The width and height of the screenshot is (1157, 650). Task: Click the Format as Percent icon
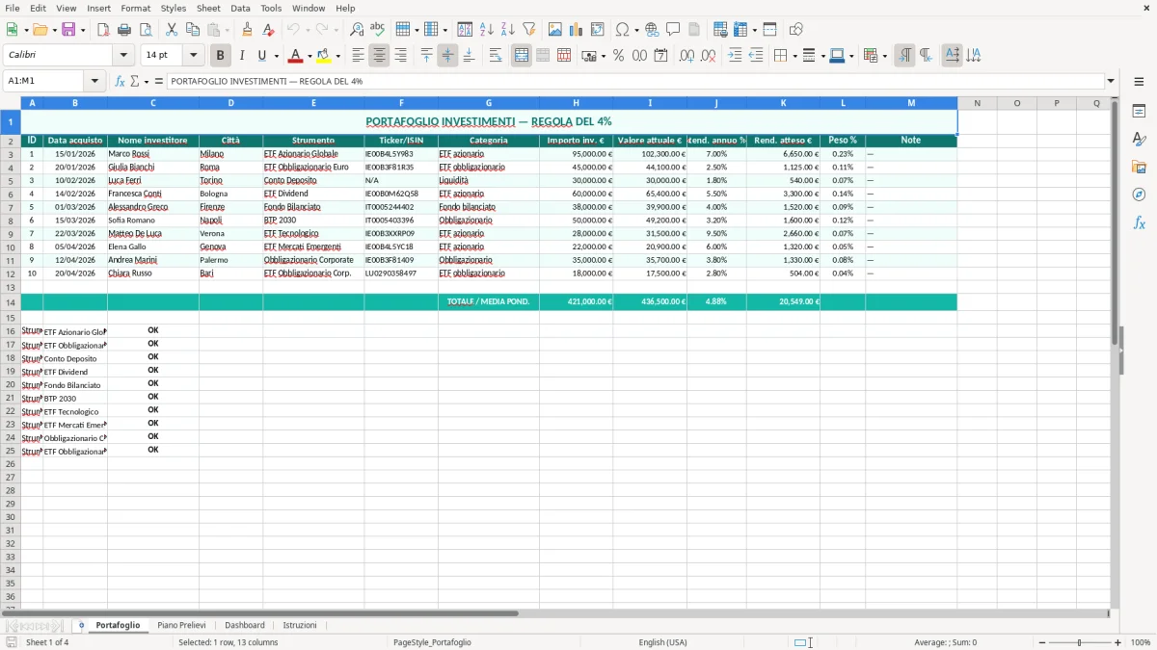tap(618, 56)
